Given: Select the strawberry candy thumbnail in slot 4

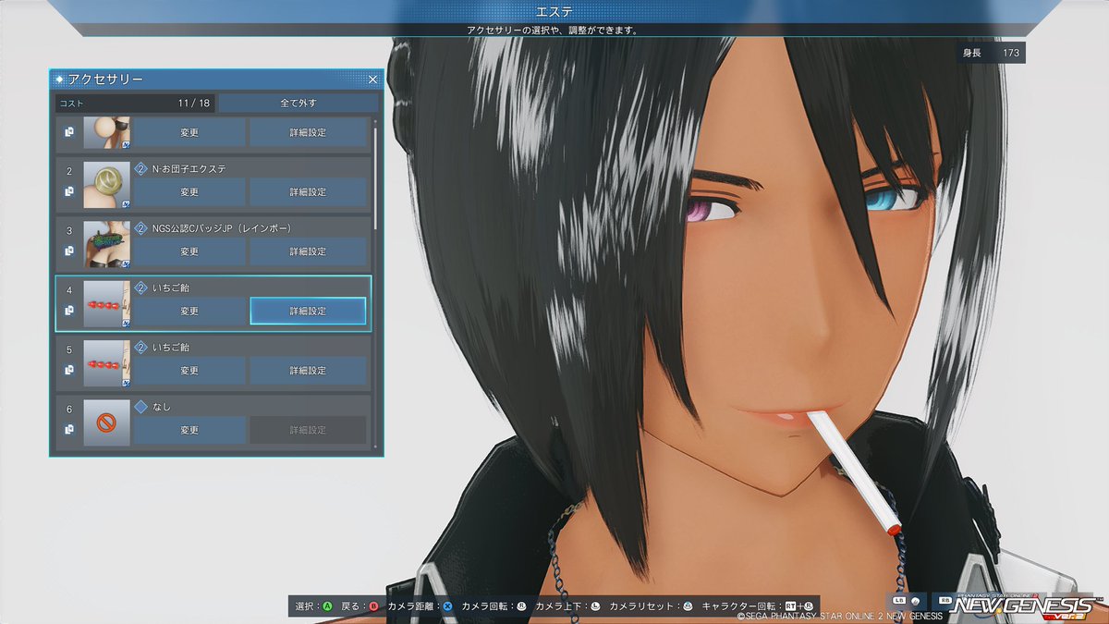Looking at the screenshot, I should (106, 303).
